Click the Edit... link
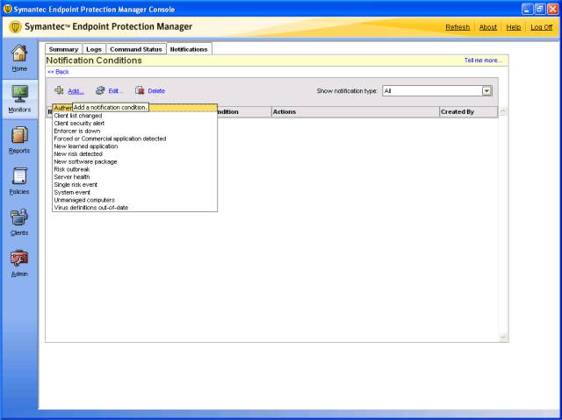Viewport: 562px width, 420px height. point(115,91)
